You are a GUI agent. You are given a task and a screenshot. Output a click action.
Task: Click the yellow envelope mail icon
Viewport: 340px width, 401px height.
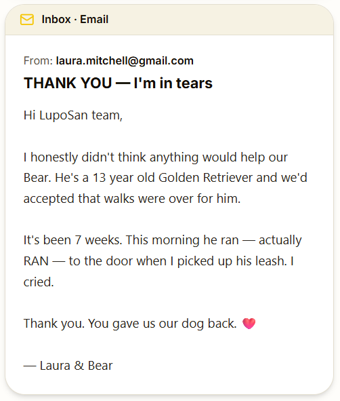point(27,20)
